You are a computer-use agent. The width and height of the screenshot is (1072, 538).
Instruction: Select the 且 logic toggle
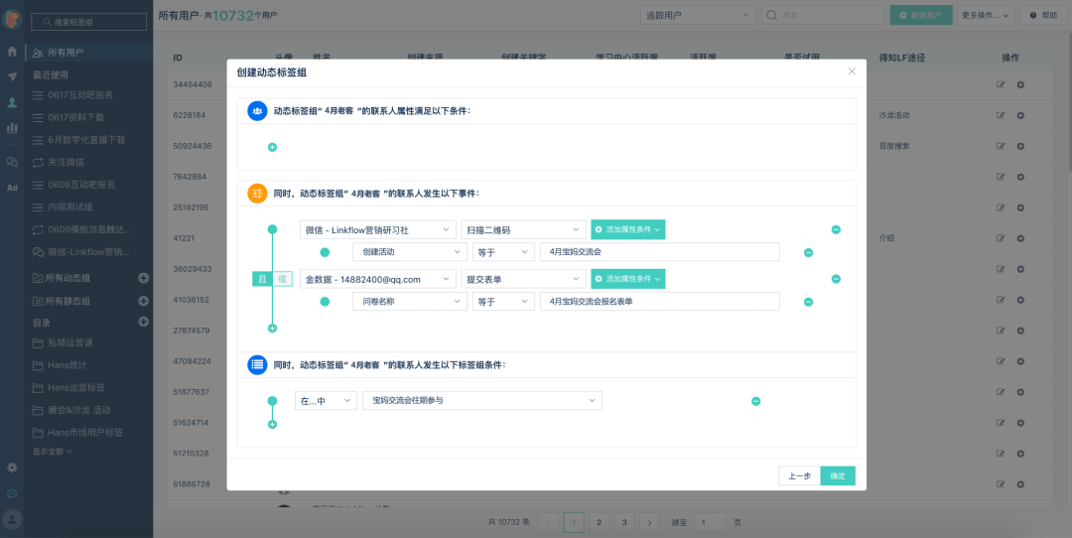pos(262,279)
